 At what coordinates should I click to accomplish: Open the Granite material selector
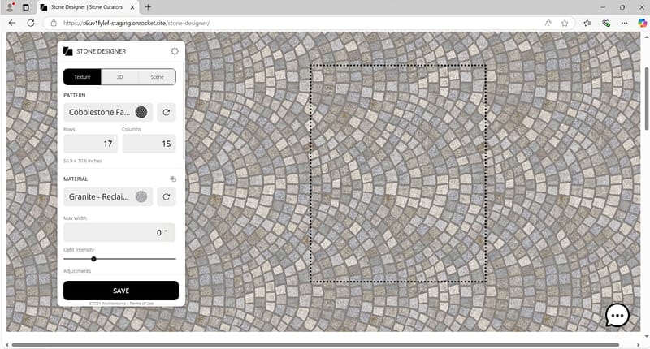(x=108, y=196)
